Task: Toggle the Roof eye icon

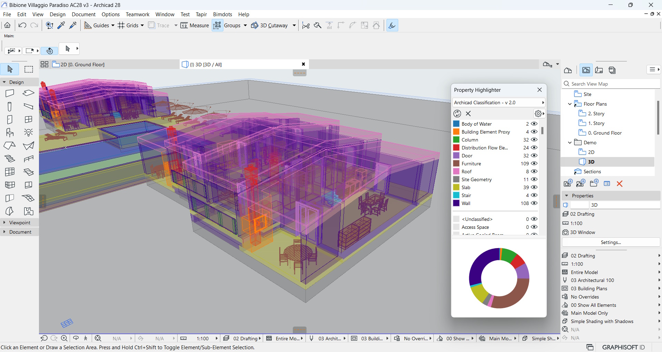Action: pos(534,172)
